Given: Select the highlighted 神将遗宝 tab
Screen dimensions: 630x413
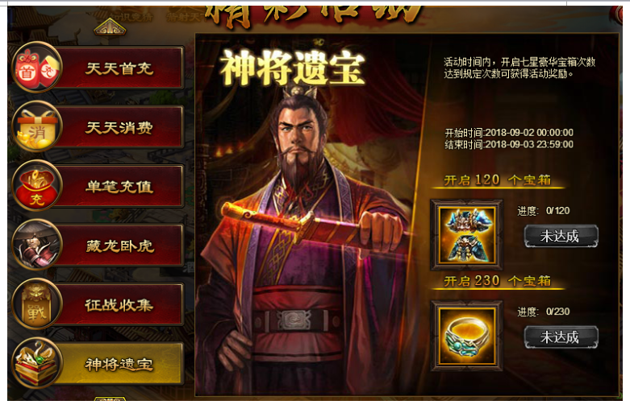Looking at the screenshot, I should (x=119, y=363).
